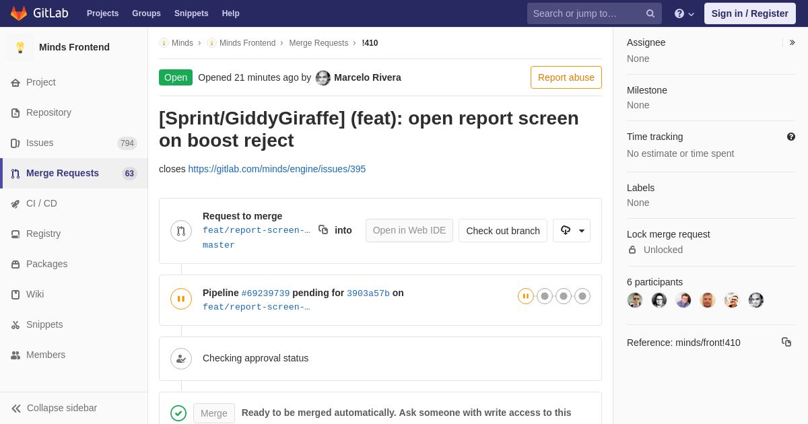Open the Projects menu in navbar
This screenshot has height=424, width=808.
point(102,13)
